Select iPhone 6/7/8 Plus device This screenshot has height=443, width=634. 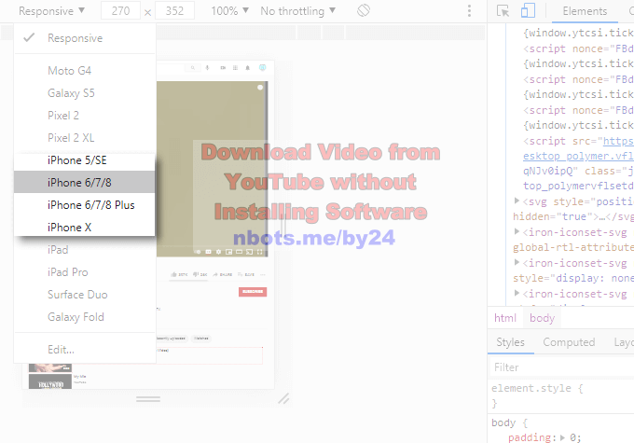(x=85, y=205)
